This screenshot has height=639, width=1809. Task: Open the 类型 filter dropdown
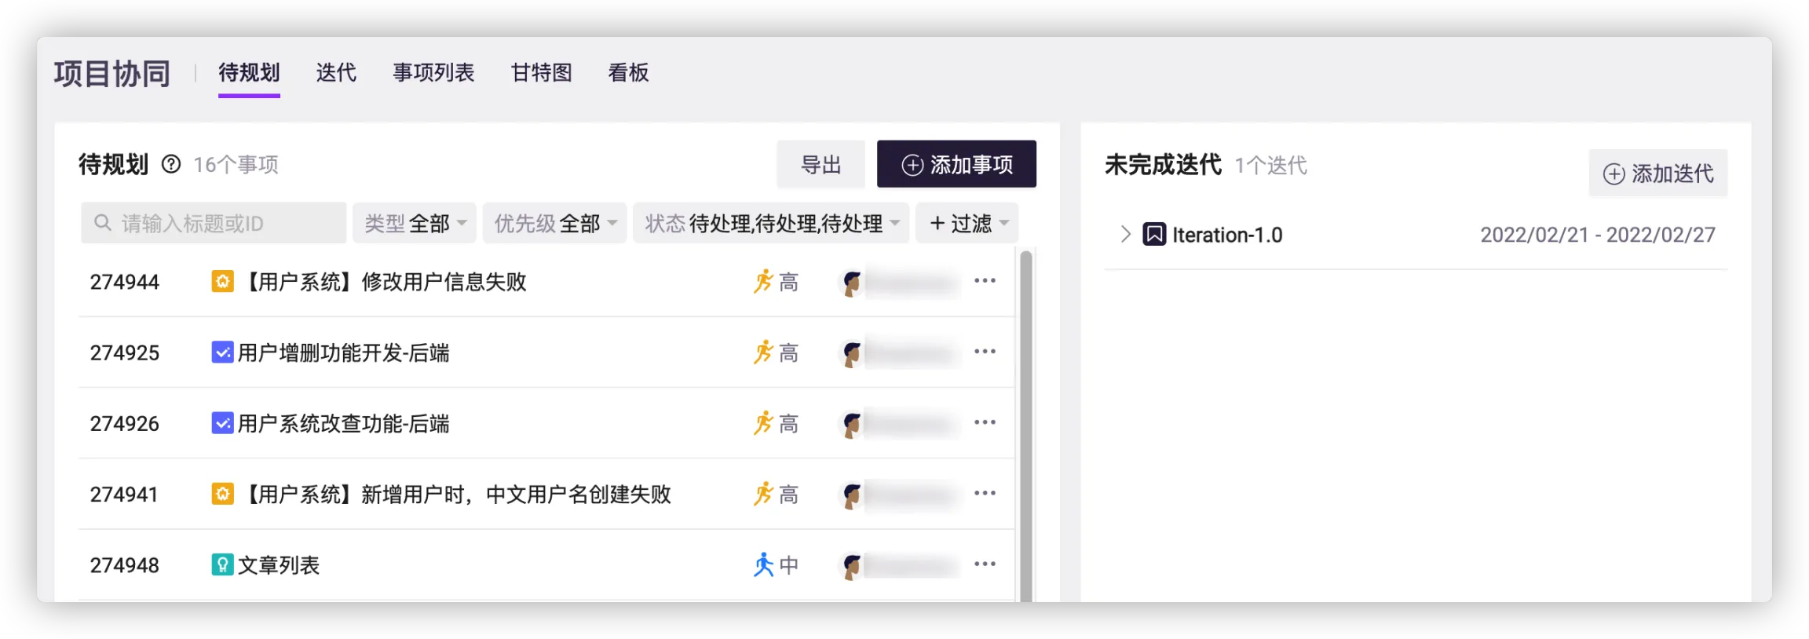click(415, 224)
